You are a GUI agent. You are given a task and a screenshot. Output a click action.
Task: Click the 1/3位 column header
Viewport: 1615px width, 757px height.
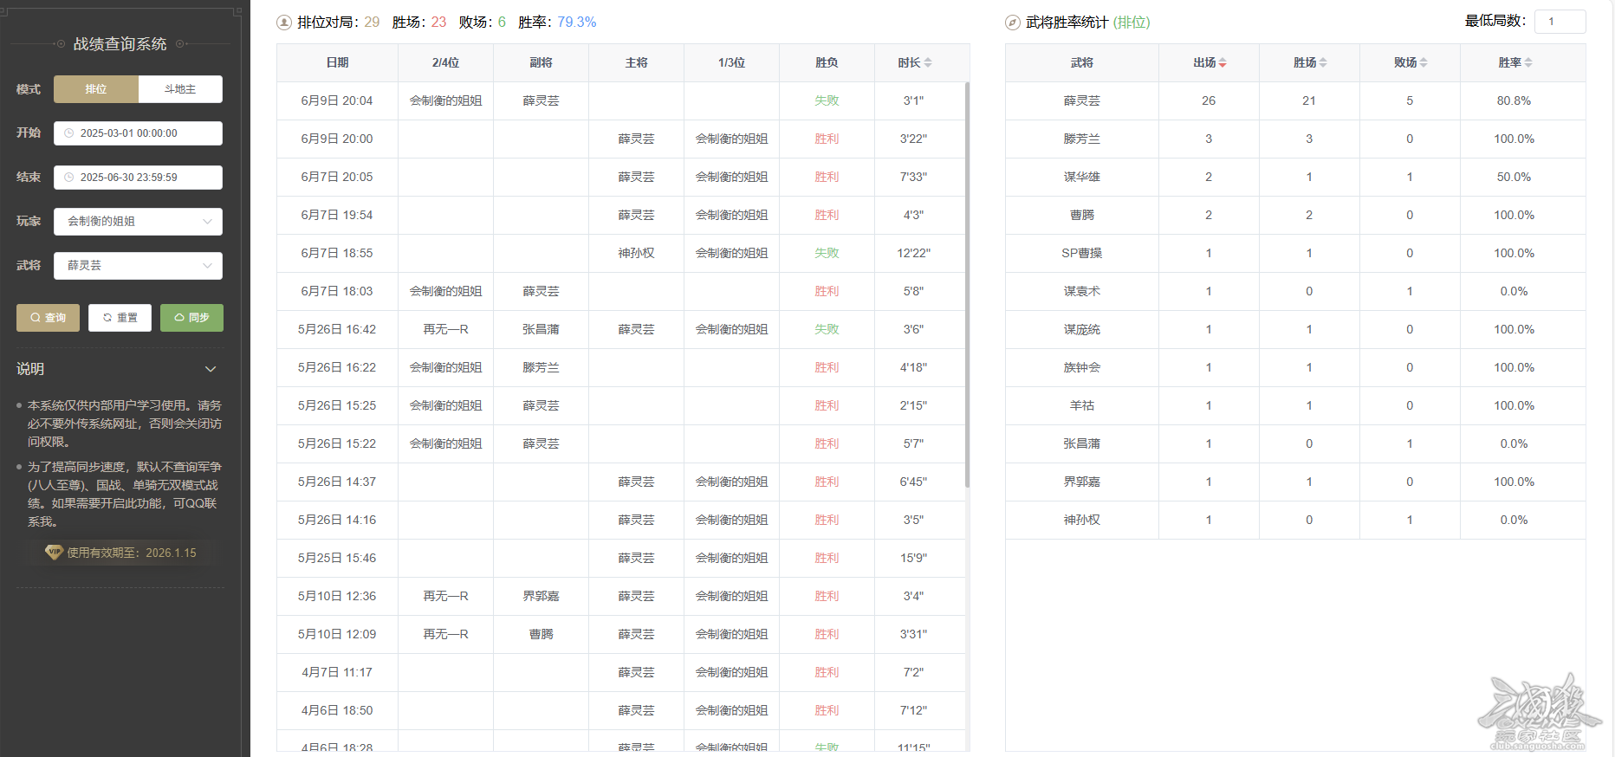[731, 62]
